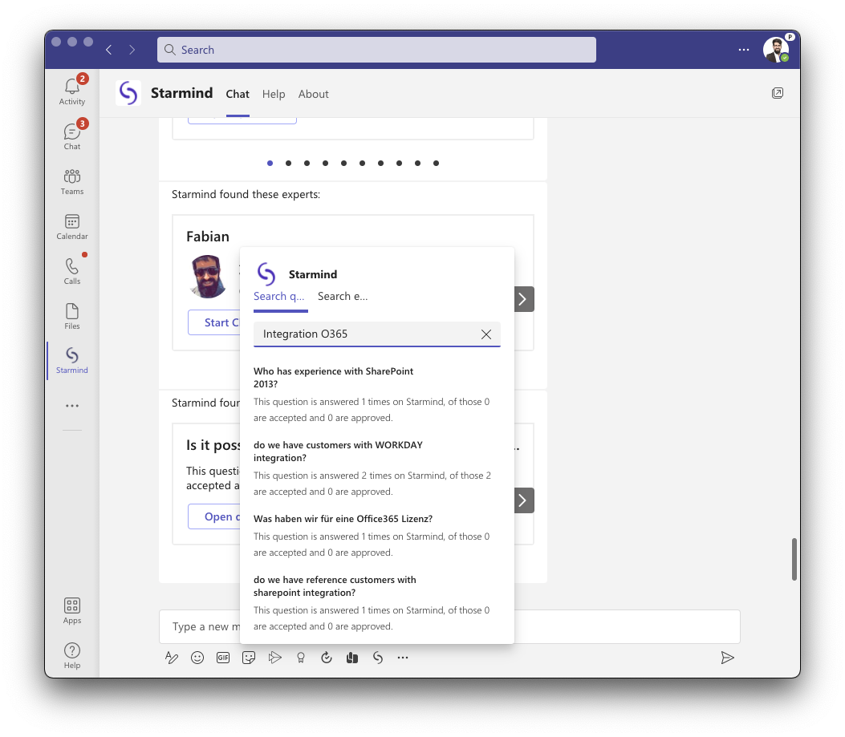The width and height of the screenshot is (845, 737).
Task: Open Help at the sidebar bottom
Action: pos(72,655)
